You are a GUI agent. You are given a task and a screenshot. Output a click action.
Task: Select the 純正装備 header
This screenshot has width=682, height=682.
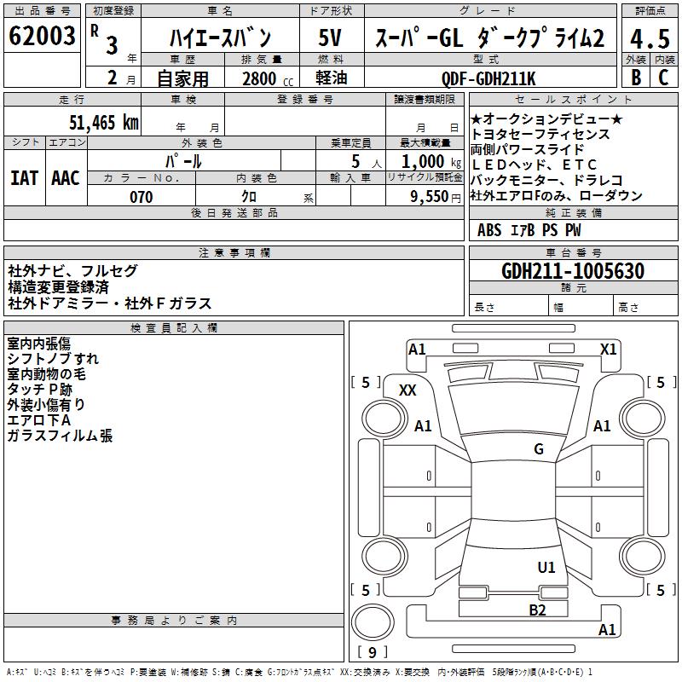tap(573, 212)
